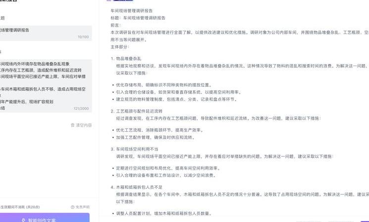
Task: Click bullet 定期进行空间规划和布局优化
Action: point(168,168)
